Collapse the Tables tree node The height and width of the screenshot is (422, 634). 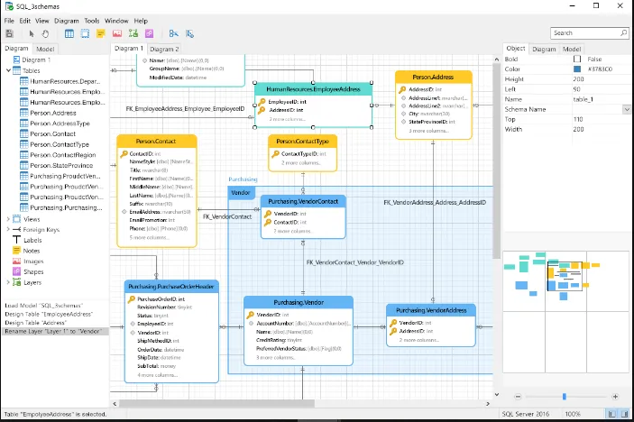coord(8,70)
